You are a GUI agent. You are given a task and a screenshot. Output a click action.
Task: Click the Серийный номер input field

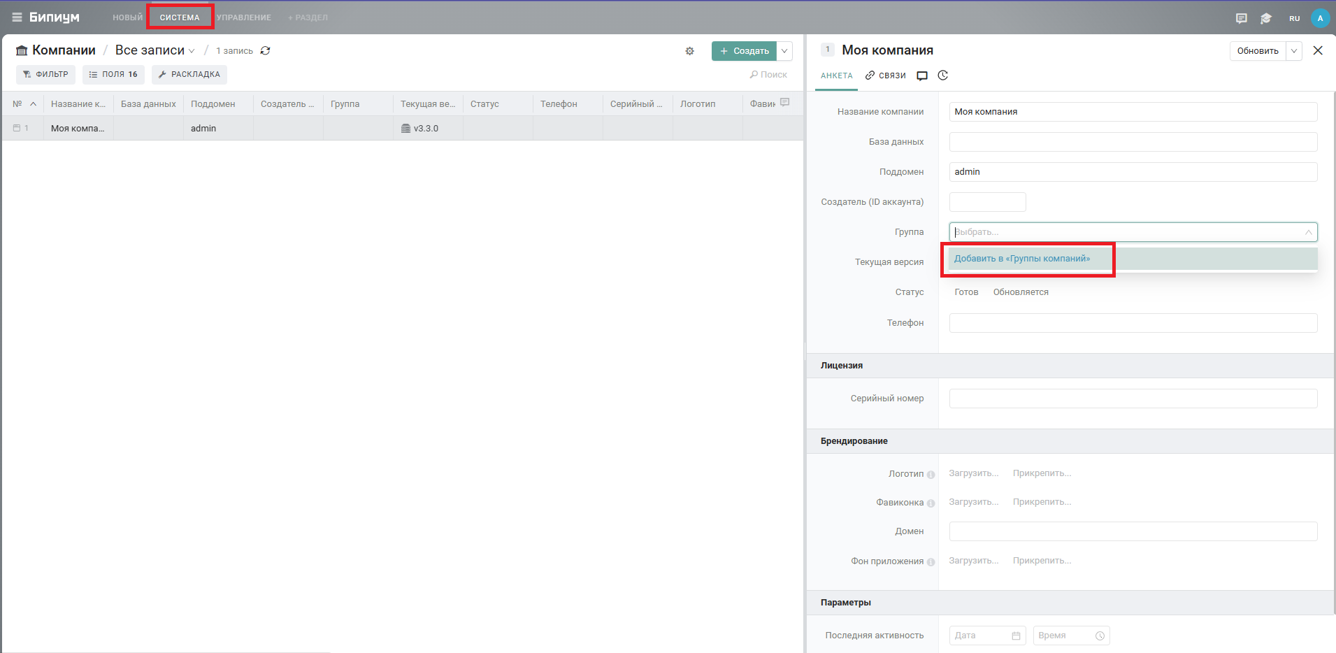point(1133,399)
